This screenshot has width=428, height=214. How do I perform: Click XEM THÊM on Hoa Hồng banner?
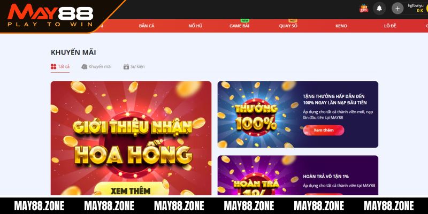pos(131,189)
